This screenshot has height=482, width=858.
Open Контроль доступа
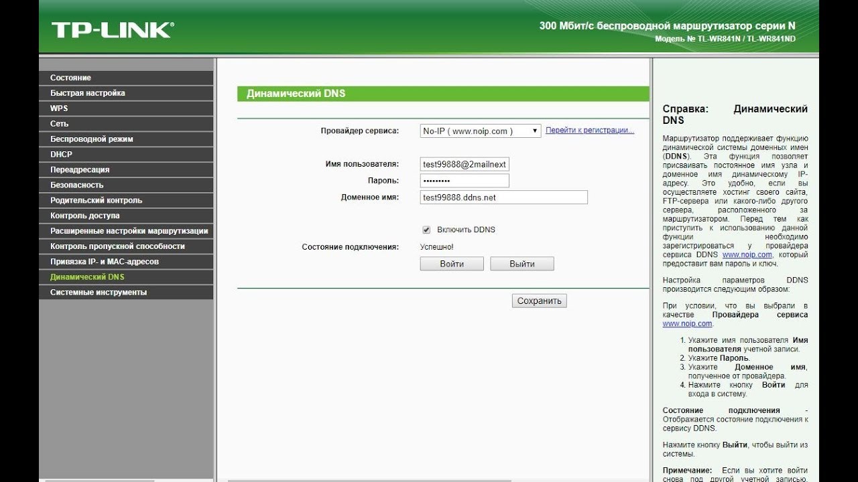click(x=126, y=216)
